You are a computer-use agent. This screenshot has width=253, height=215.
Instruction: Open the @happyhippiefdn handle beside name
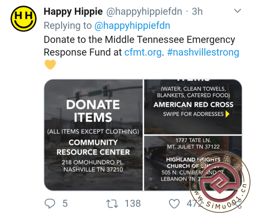click(x=144, y=11)
